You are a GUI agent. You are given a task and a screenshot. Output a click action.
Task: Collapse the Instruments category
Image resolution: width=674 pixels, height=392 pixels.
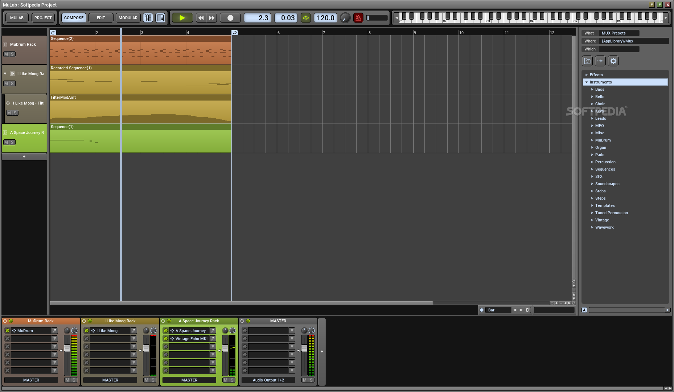point(587,82)
